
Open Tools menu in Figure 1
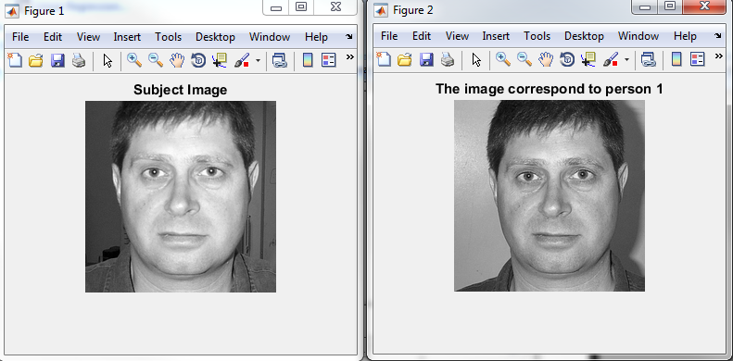[169, 37]
